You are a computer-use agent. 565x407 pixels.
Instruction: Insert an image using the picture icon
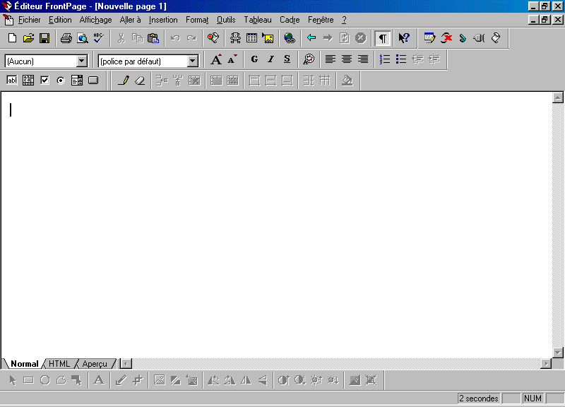click(268, 38)
